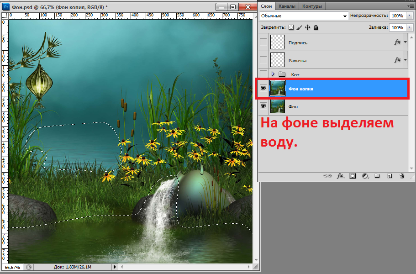Screen dimensions: 416x274
Task: Select the Фон layer thumbnail
Action: (278, 106)
